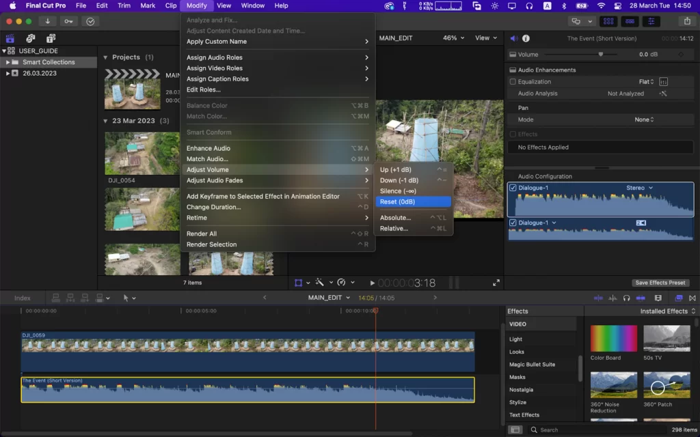700x437 pixels.
Task: Select the arrow tool in timeline toolbar
Action: point(126,298)
